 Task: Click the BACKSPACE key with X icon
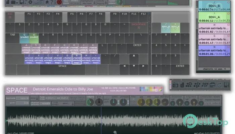[x=138, y=28]
